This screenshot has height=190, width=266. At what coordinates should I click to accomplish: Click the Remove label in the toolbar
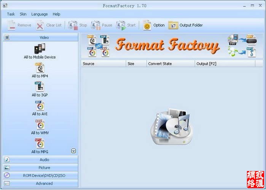tap(24, 25)
